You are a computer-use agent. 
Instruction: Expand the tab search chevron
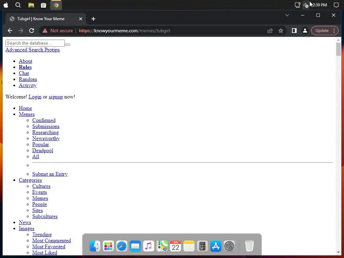click(287, 15)
